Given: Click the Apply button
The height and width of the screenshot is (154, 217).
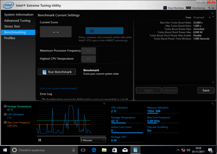Looking at the screenshot, I should 149,90.
